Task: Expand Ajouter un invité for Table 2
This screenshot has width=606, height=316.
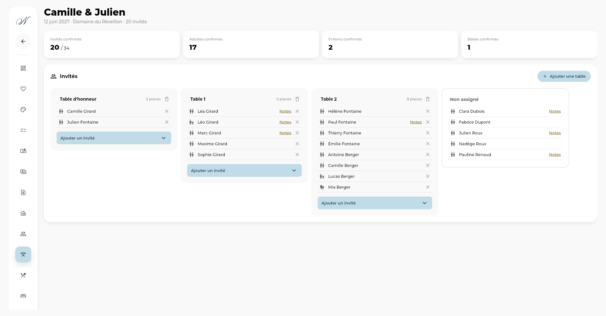Action: click(375, 203)
